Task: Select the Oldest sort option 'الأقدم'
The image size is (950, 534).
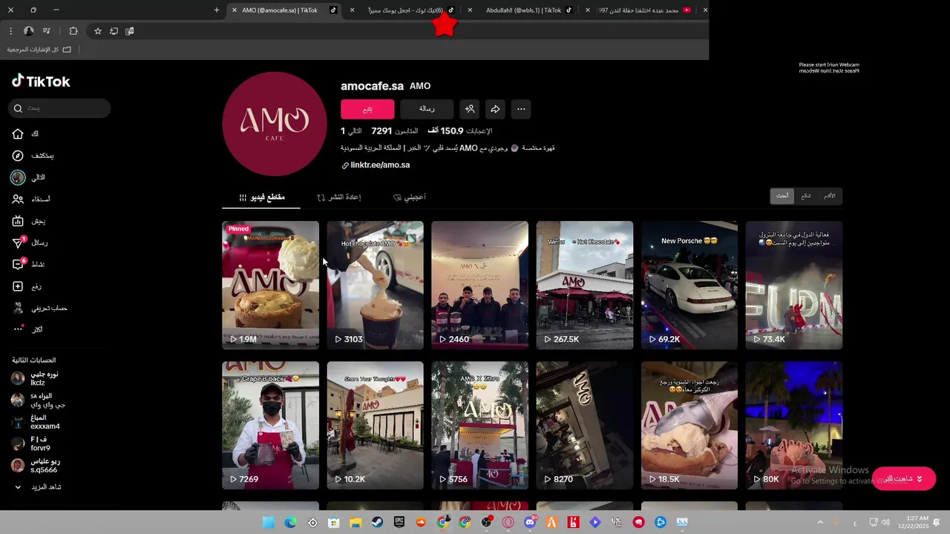Action: pos(829,196)
